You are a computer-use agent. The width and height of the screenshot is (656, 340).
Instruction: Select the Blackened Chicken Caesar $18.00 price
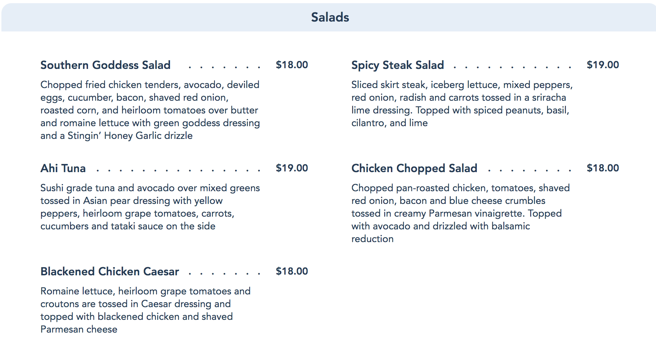pos(292,271)
